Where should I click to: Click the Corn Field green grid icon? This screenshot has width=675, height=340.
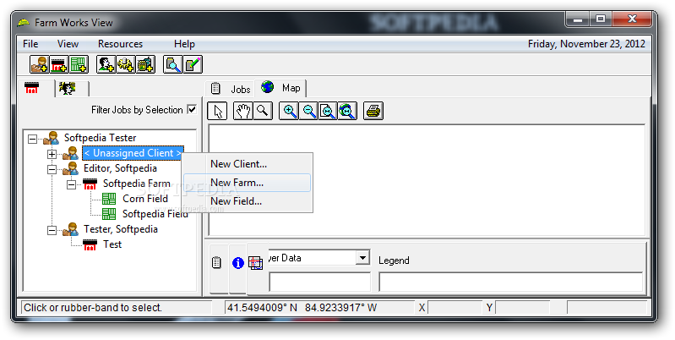[109, 199]
